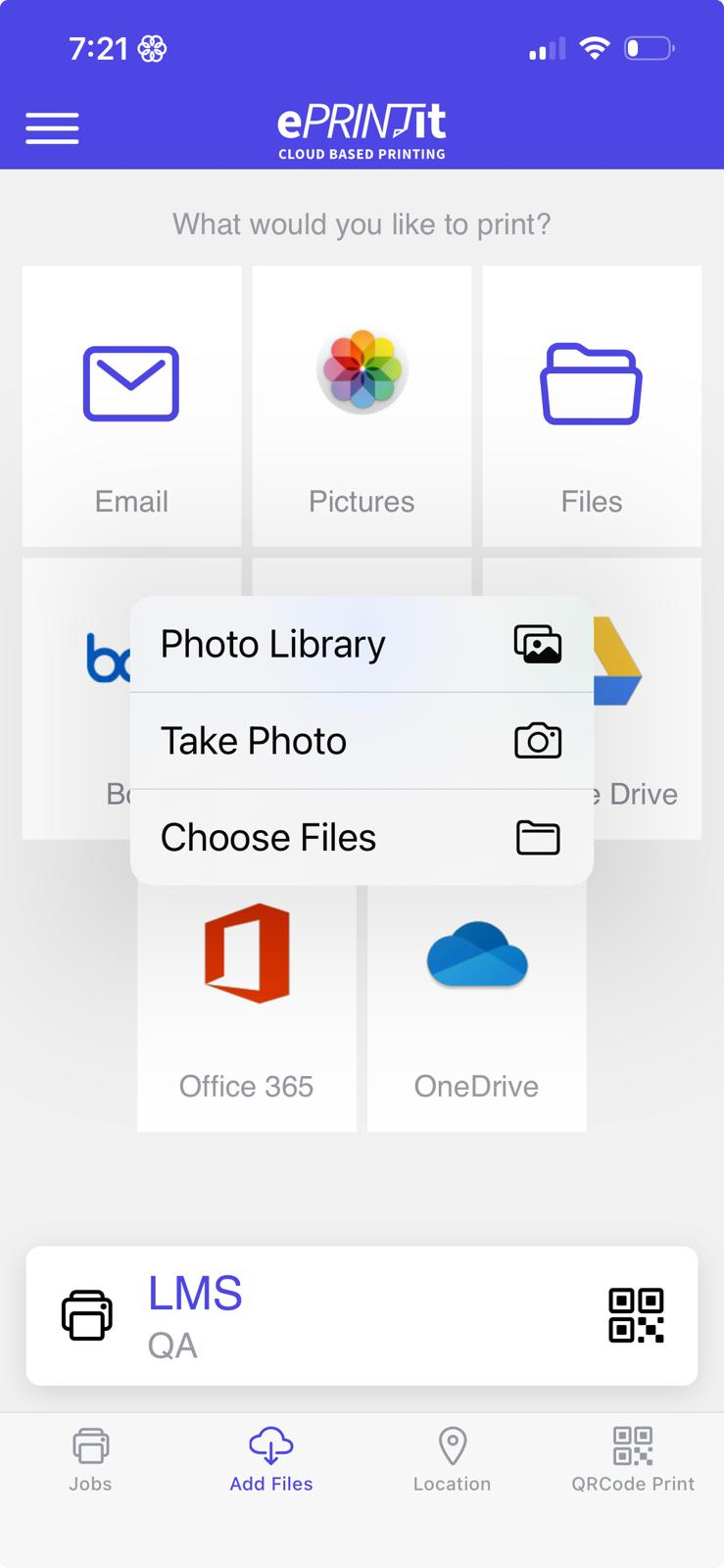Open the hamburger menu
Viewport: 724px width, 1568px height.
(52, 128)
